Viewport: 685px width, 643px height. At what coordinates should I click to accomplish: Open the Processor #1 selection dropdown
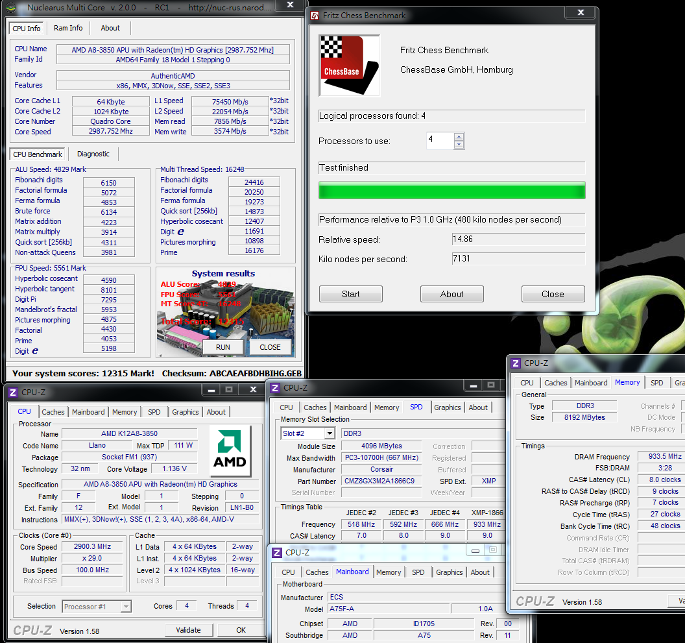126,606
